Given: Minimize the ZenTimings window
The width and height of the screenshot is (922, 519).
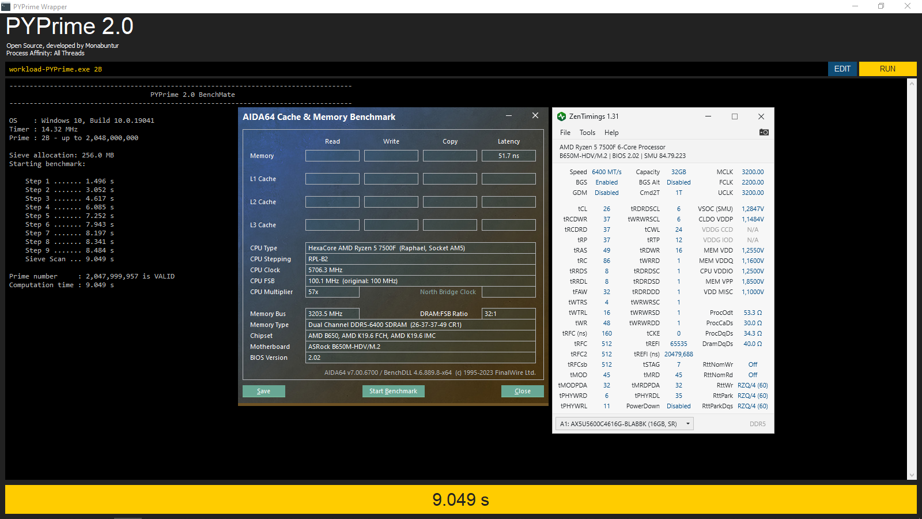Looking at the screenshot, I should (x=708, y=116).
